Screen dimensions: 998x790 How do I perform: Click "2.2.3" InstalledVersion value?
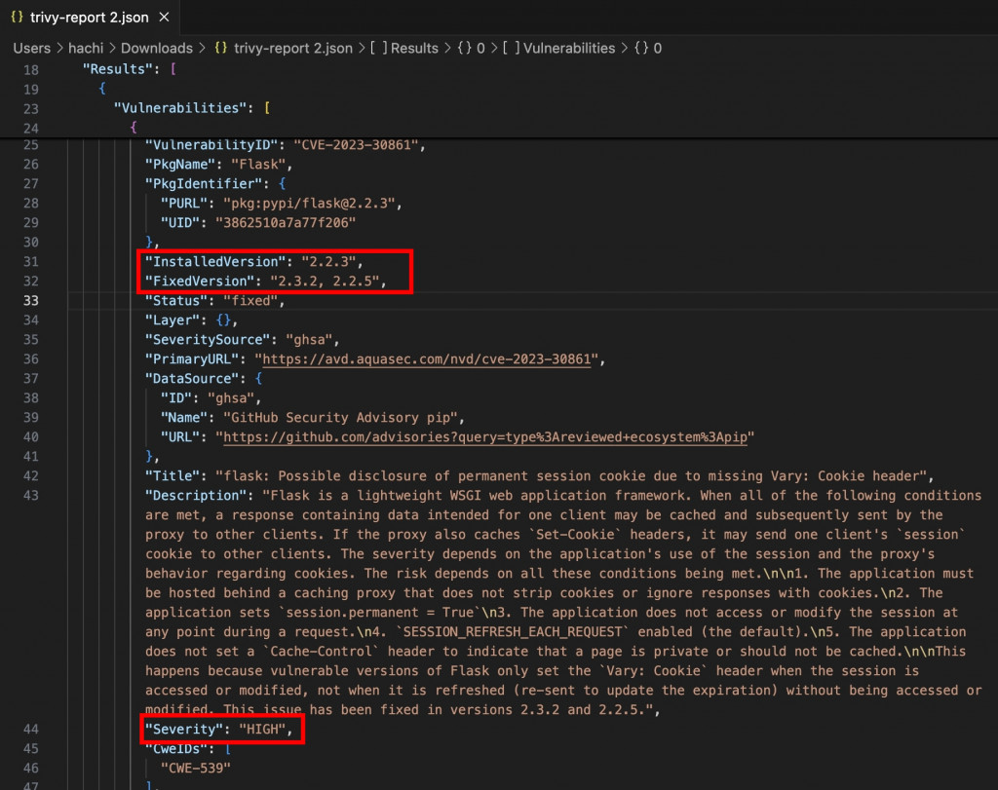[328, 262]
